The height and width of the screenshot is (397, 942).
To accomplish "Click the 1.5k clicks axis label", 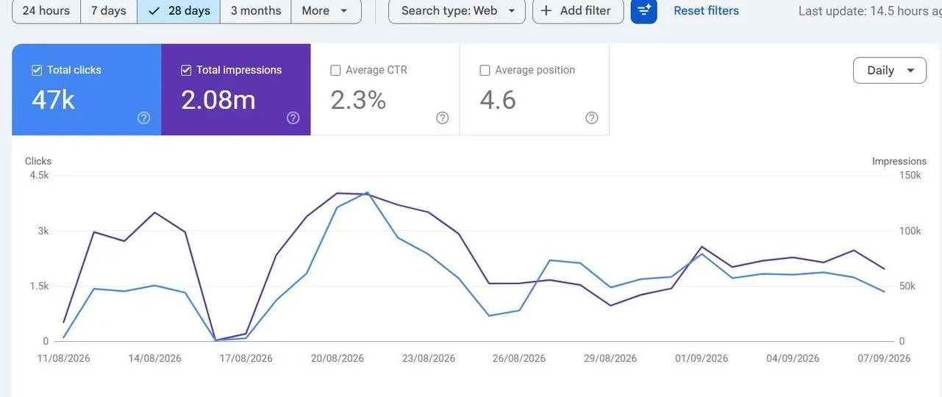I will click(x=39, y=286).
